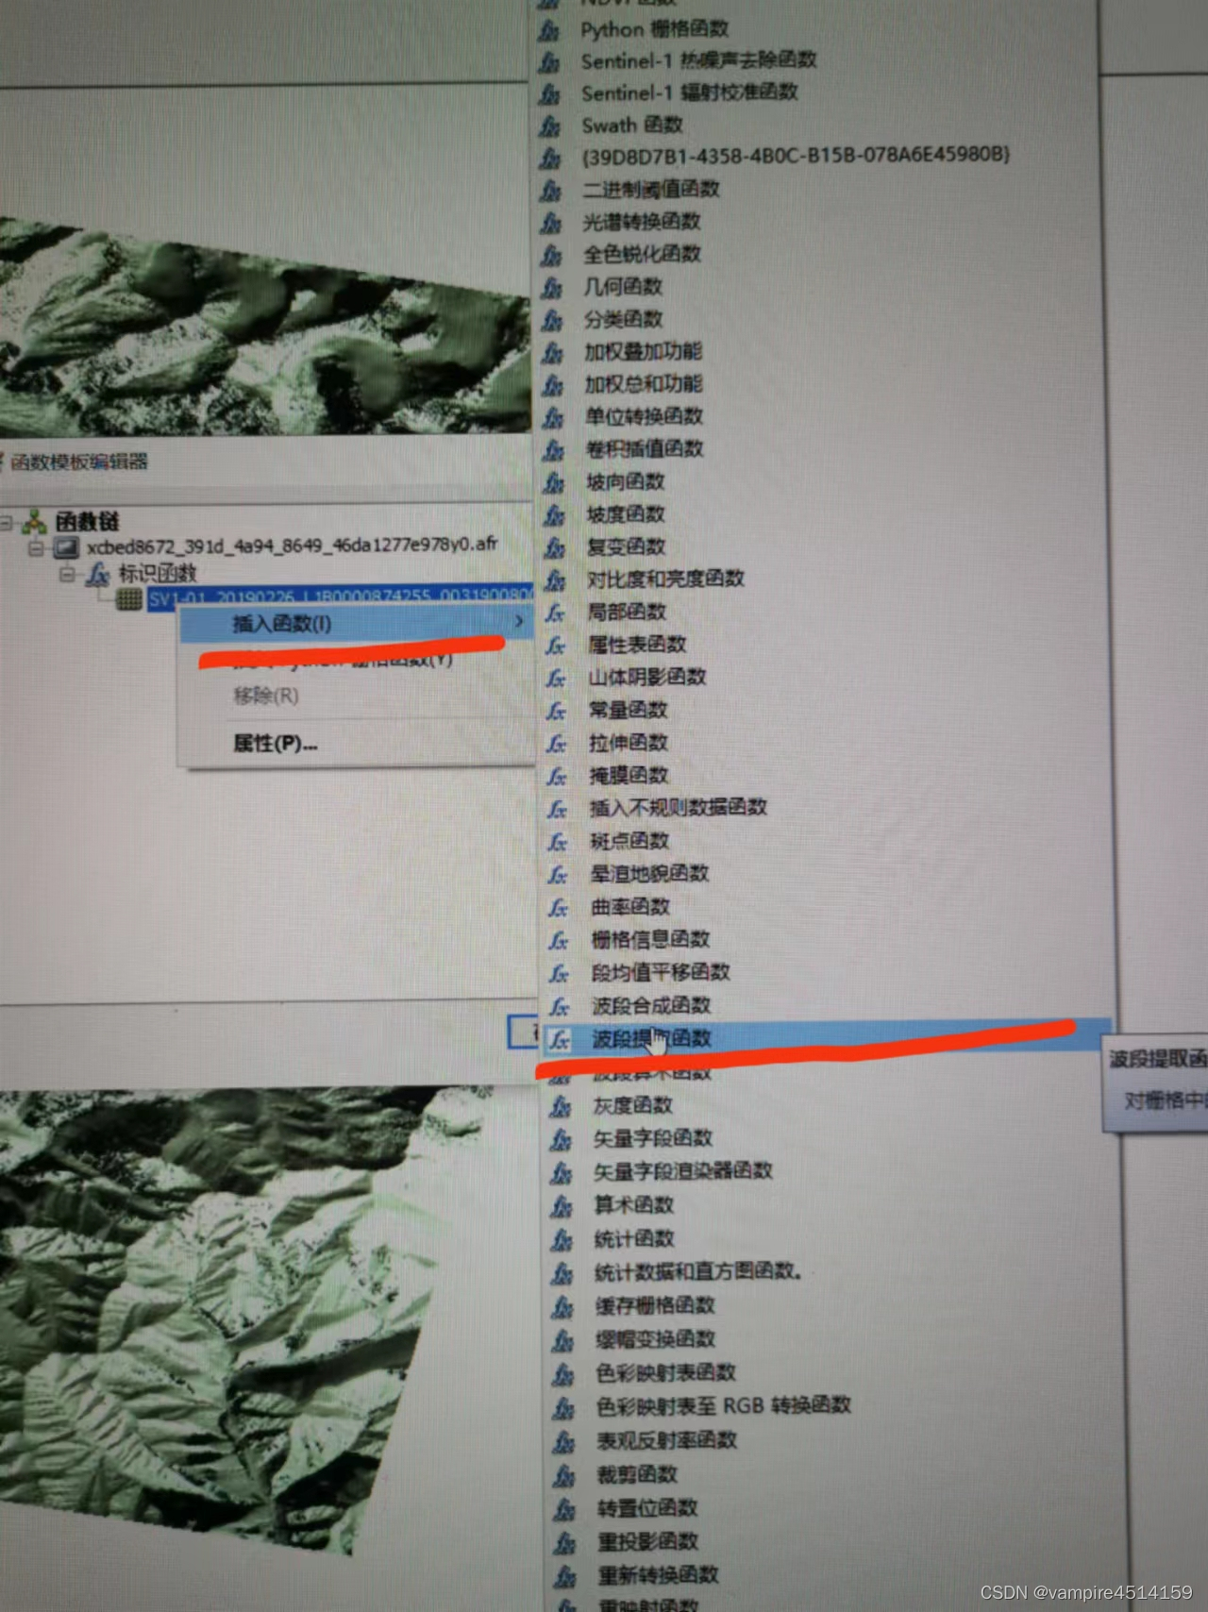Click fx icon beside 几何函数
Screen dimensions: 1208x1612
[551, 287]
